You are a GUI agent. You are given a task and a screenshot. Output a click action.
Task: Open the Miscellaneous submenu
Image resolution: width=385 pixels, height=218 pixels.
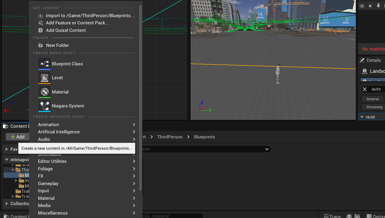[86, 213]
